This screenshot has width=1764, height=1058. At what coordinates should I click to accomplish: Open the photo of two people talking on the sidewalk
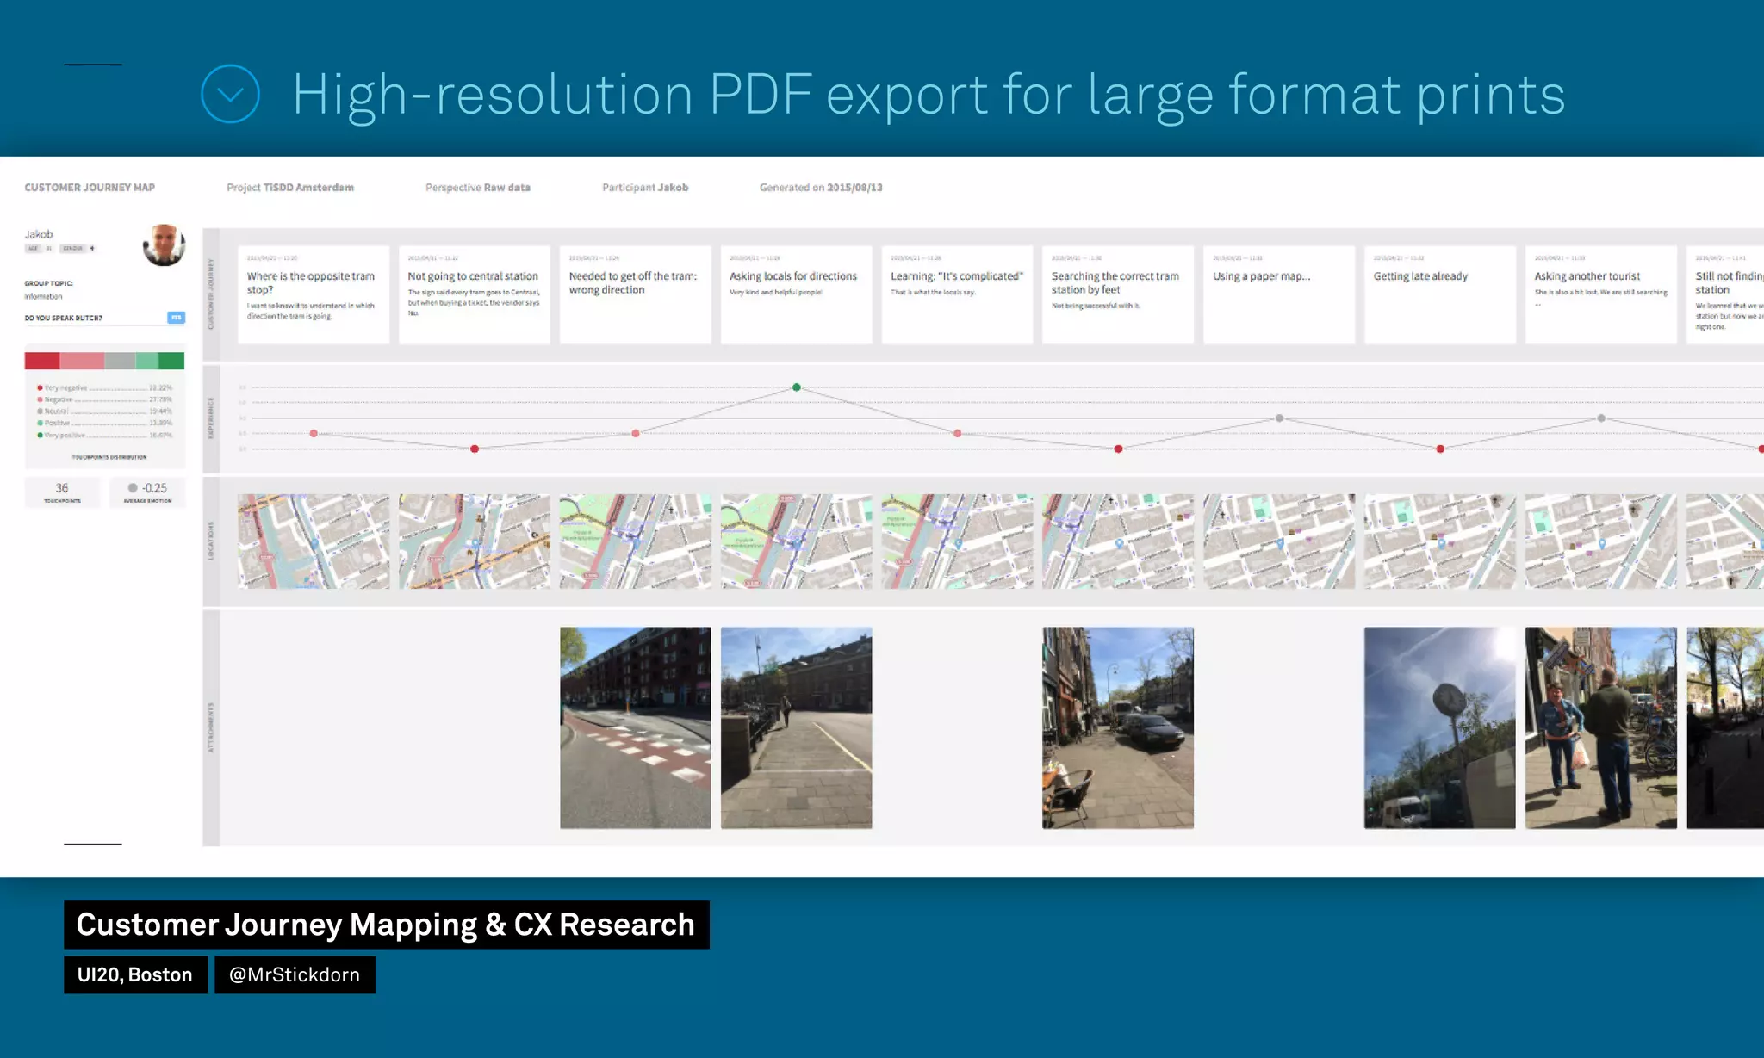pos(1601,728)
